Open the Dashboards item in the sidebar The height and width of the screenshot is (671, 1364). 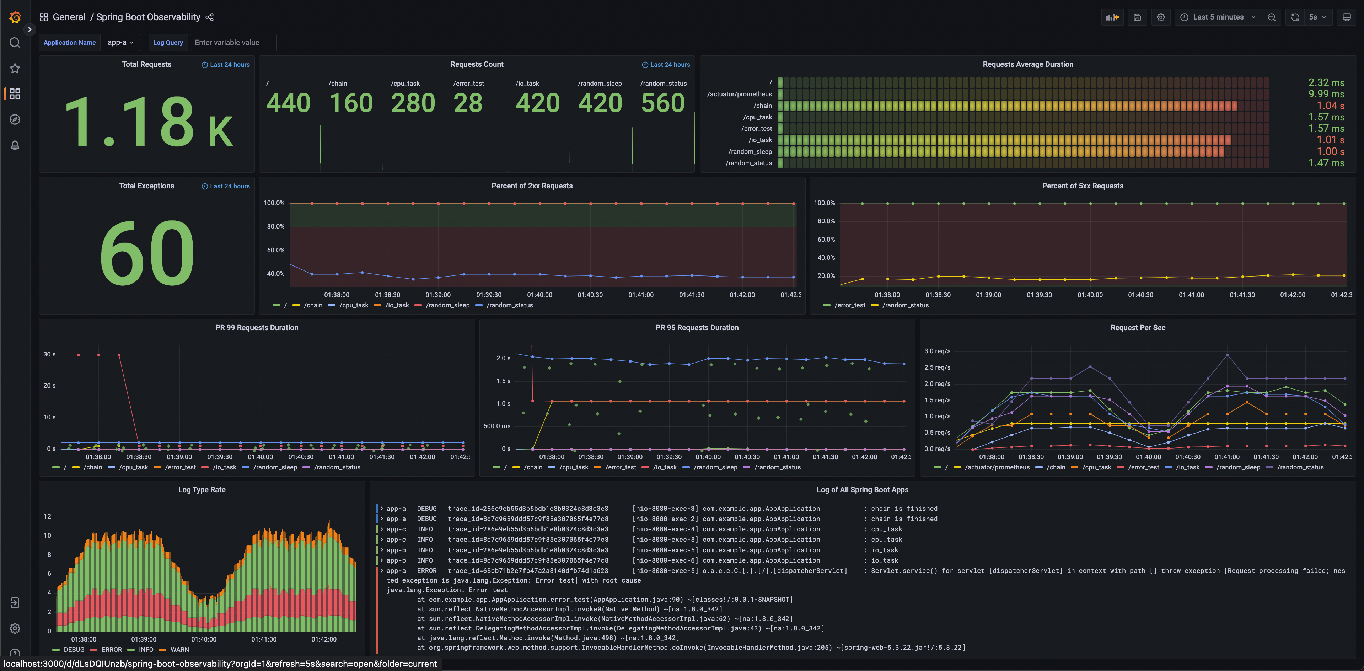(15, 94)
